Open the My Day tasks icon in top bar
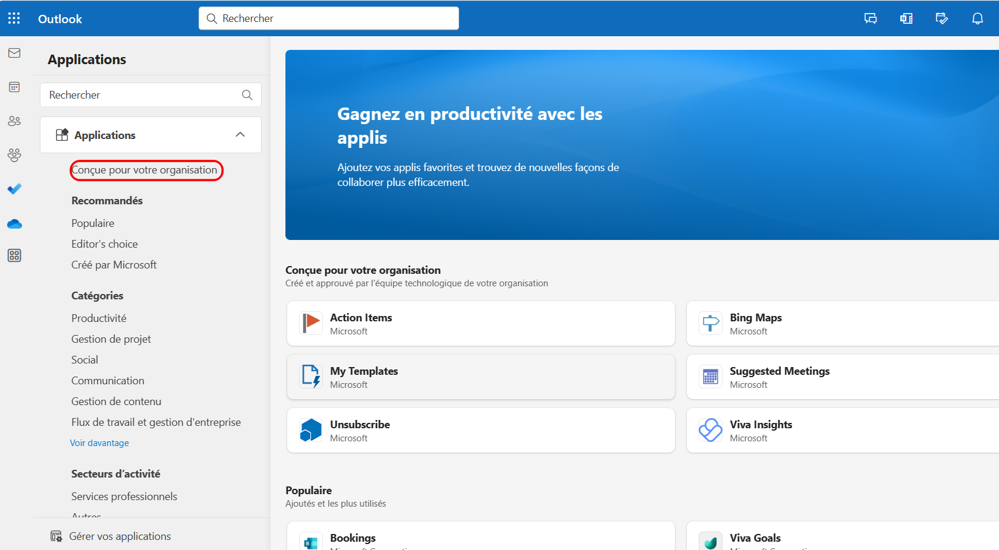Image resolution: width=999 pixels, height=550 pixels. click(942, 18)
